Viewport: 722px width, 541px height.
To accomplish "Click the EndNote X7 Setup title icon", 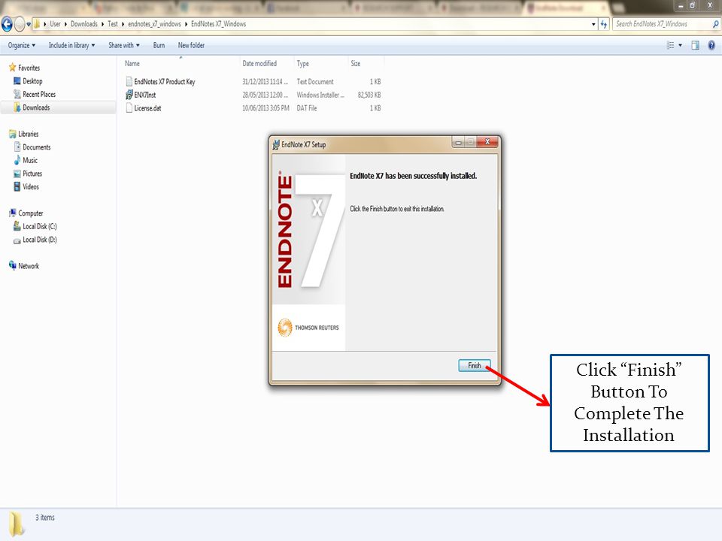I will click(276, 144).
